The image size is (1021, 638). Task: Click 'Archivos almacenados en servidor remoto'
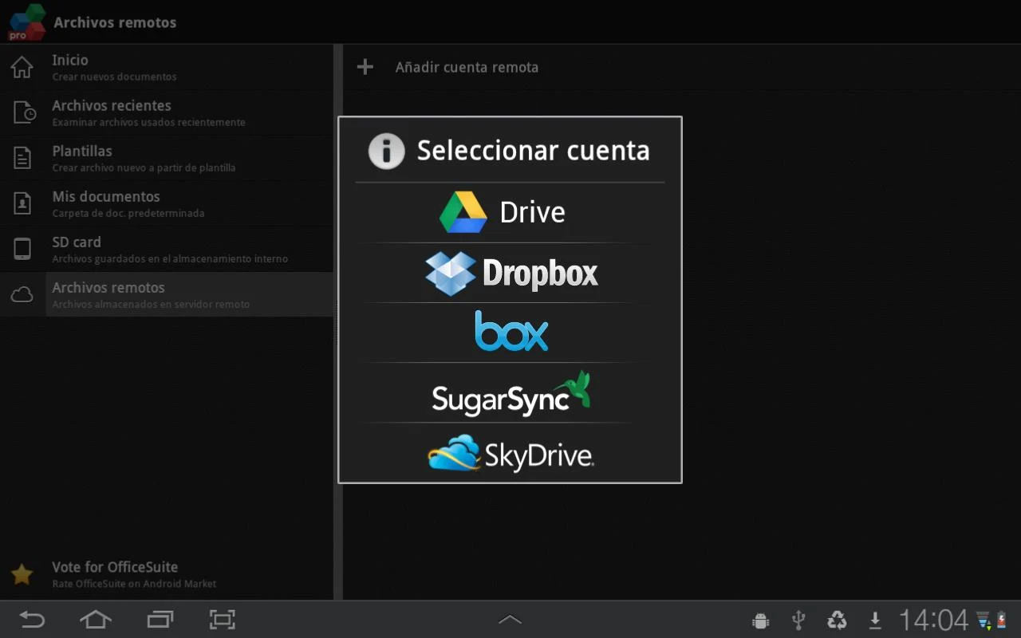click(x=151, y=305)
